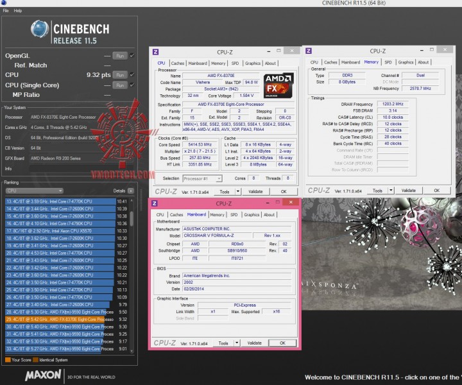Click the Your Score orange legend swatch
The width and height of the screenshot is (462, 385).
(8, 360)
